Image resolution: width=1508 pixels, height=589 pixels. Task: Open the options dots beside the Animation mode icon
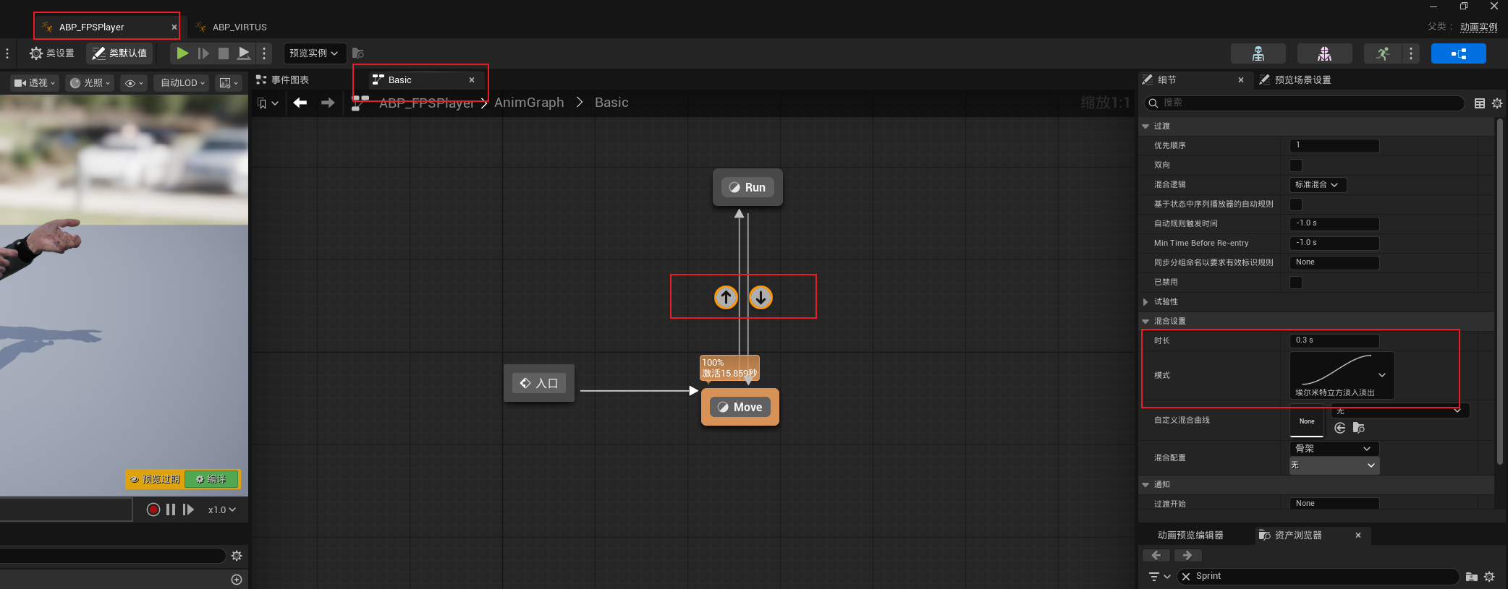click(x=1411, y=53)
